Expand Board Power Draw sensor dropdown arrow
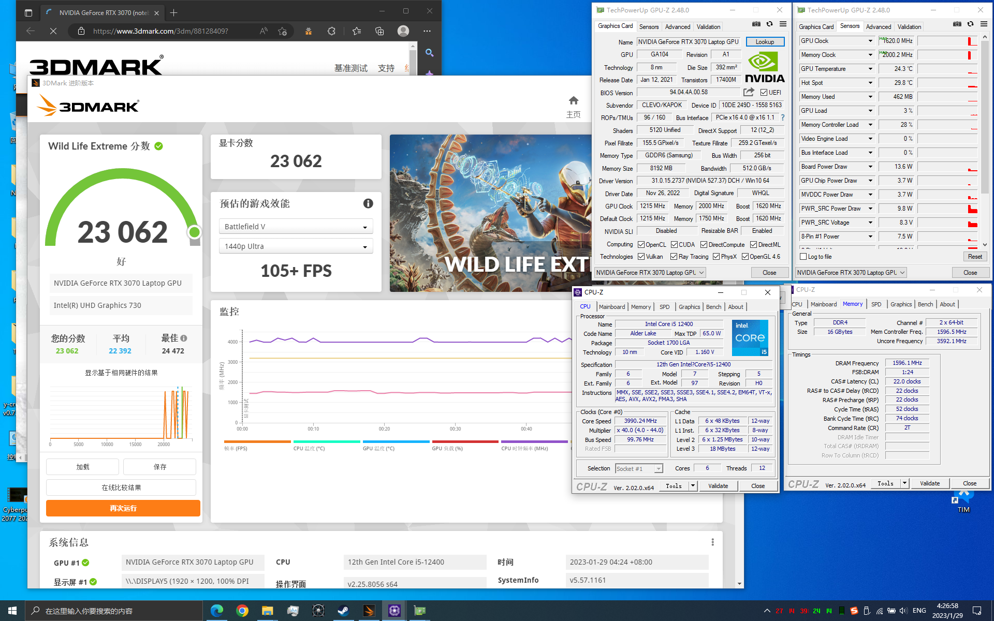This screenshot has width=994, height=621. (870, 167)
